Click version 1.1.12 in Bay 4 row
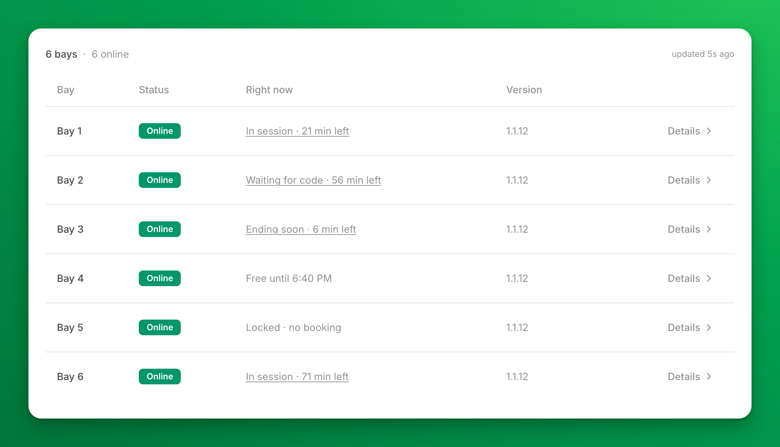 point(517,278)
